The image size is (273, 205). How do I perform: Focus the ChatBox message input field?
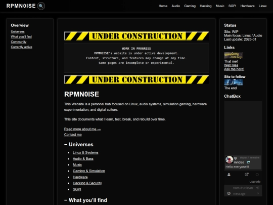tap(244, 193)
